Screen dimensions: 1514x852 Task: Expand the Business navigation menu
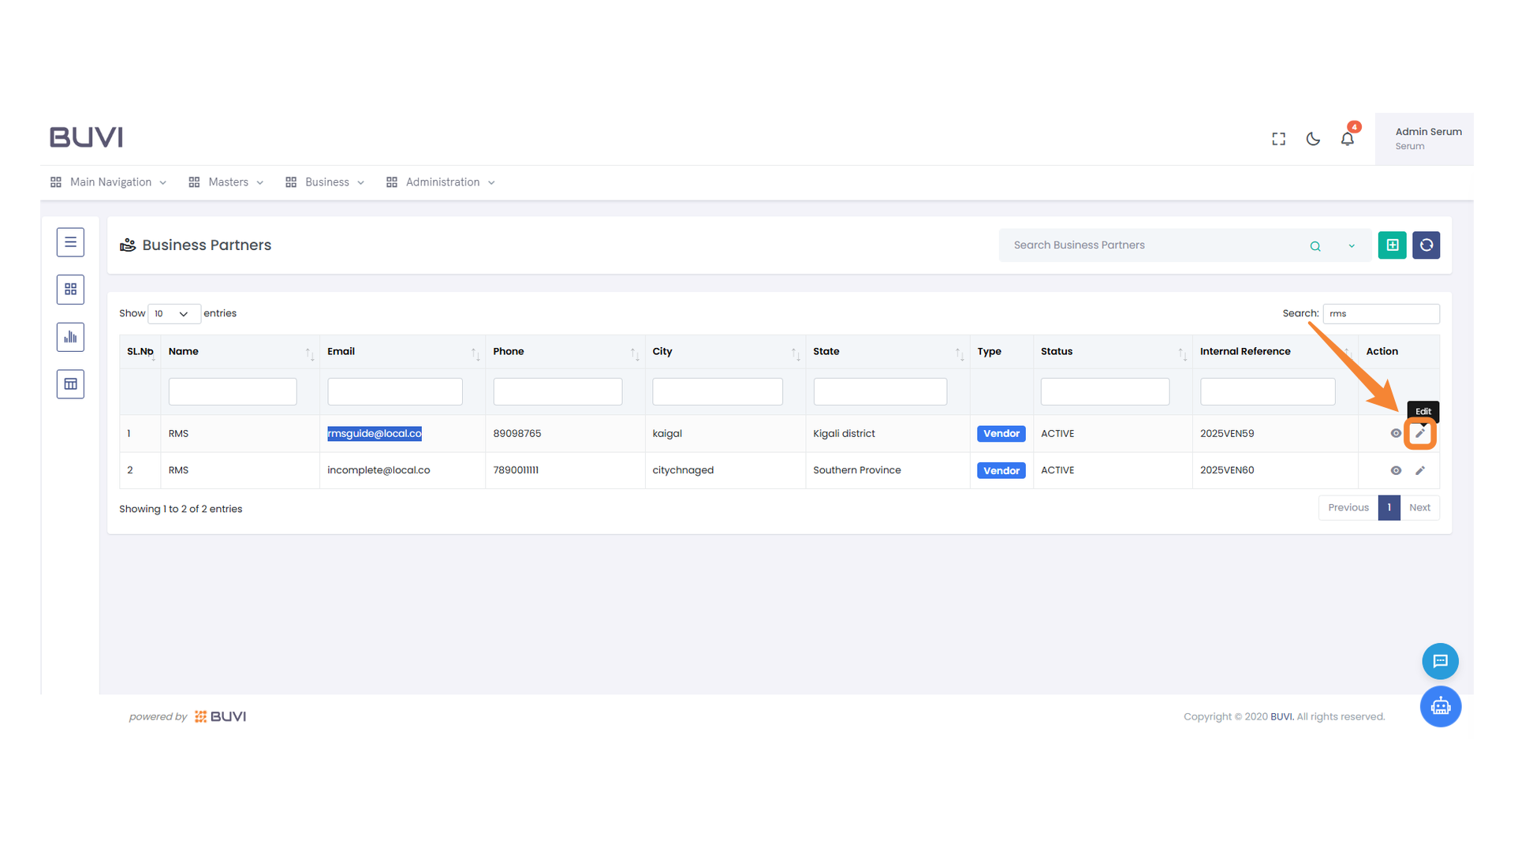tap(326, 182)
